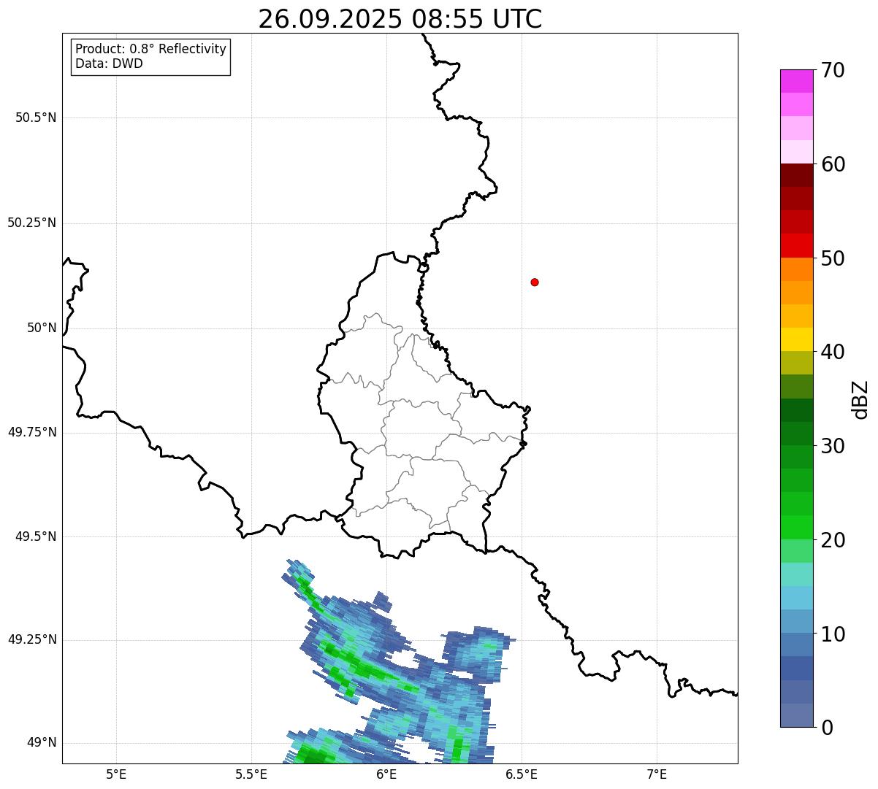Click the 7°E longitude label
Viewport: 878px width, 789px height.
pos(657,774)
